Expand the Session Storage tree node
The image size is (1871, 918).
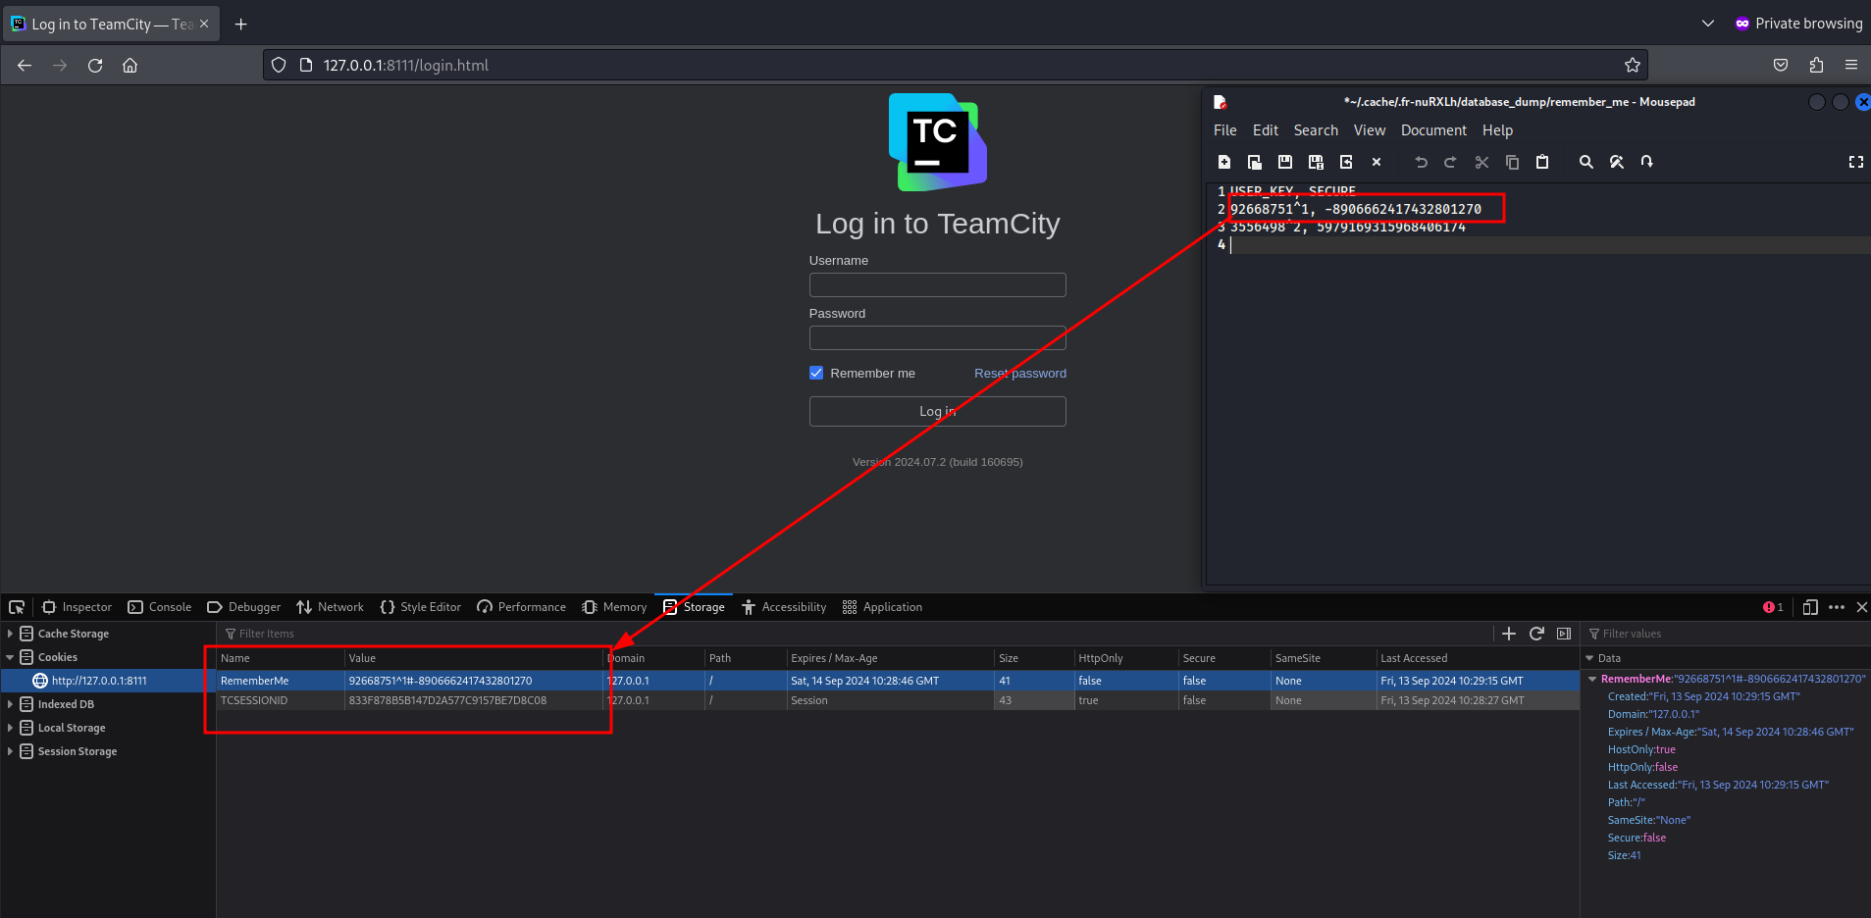tap(10, 751)
